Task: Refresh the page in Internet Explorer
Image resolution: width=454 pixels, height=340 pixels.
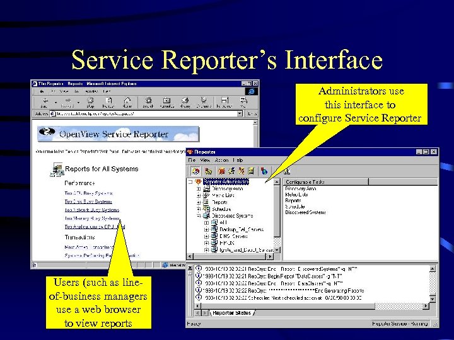Action: coord(108,103)
